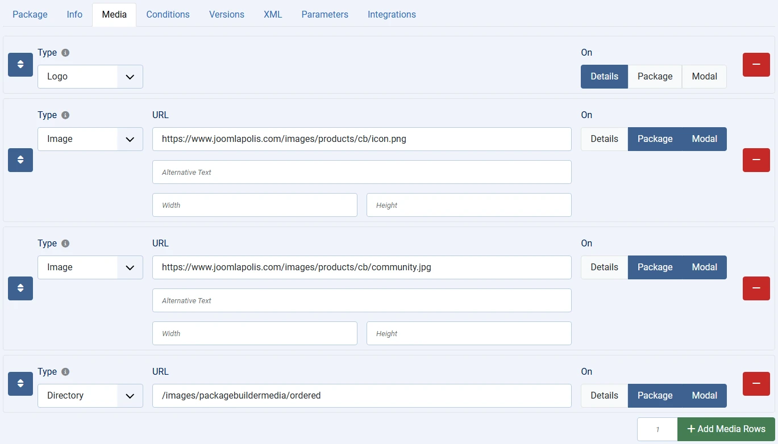This screenshot has height=444, width=778.
Task: Click the drag handle on the icon.png row
Action: pyautogui.click(x=20, y=160)
